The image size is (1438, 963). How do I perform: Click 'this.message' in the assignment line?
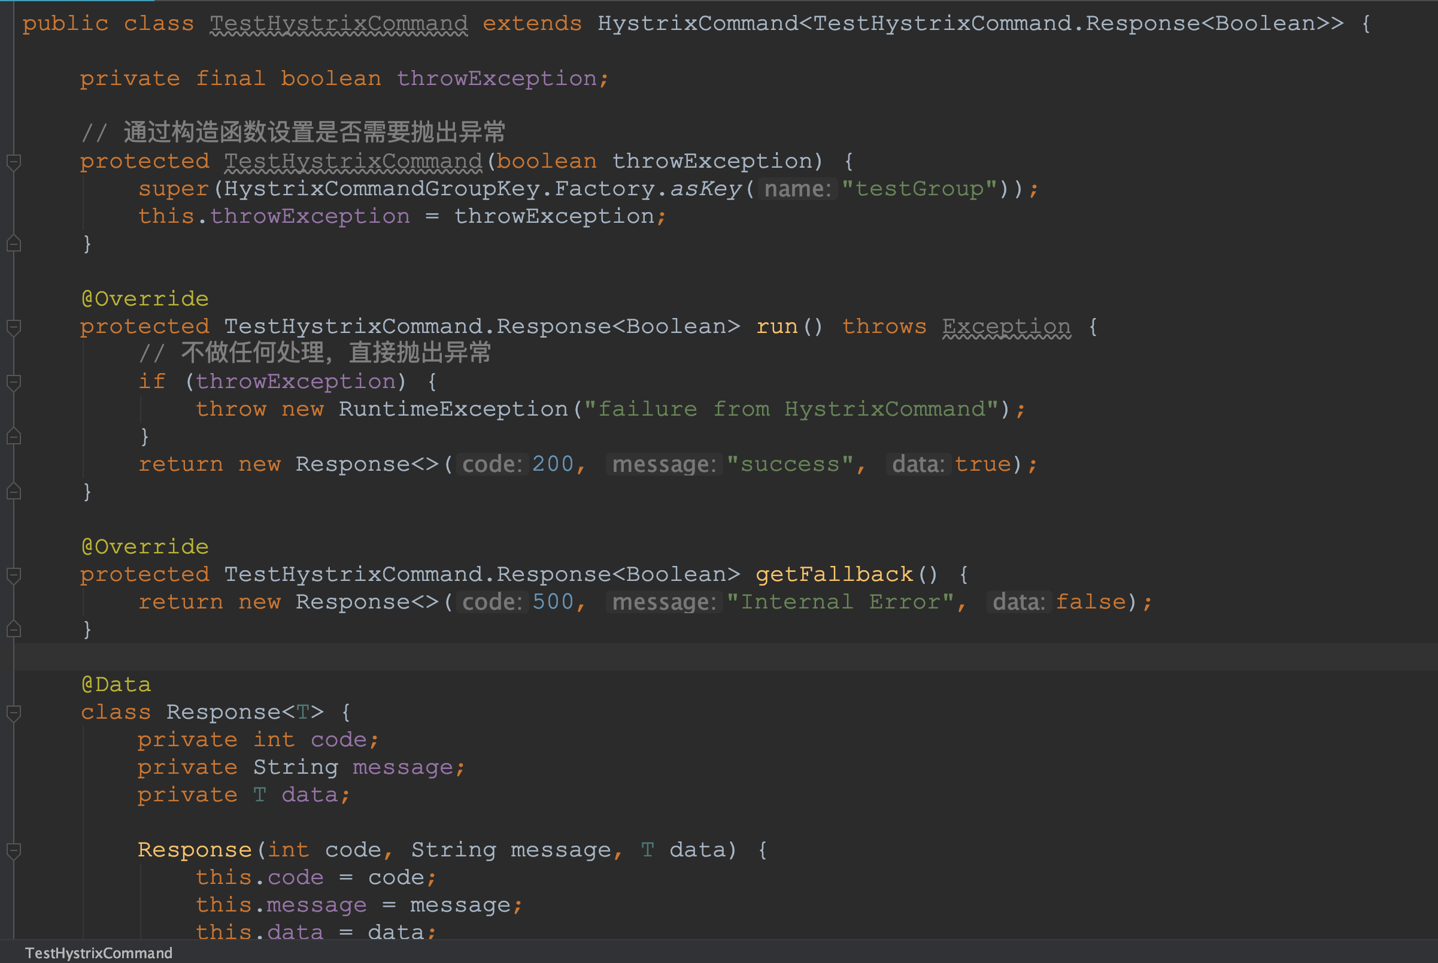[x=281, y=906]
